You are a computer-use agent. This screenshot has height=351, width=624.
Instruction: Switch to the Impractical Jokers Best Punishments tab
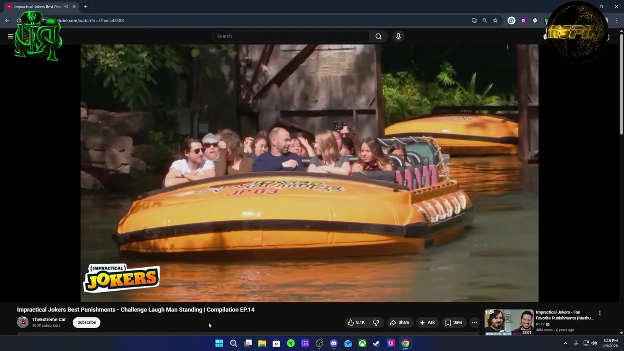(x=41, y=7)
